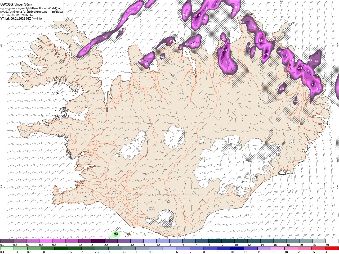Click the darkest purple swatch between 2 and 2.5 snow scale
The width and height of the screenshot is (339, 254).
98,241
